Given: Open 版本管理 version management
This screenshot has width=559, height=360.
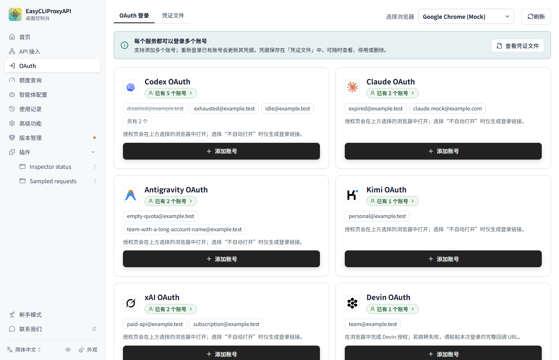Looking at the screenshot, I should [52, 138].
